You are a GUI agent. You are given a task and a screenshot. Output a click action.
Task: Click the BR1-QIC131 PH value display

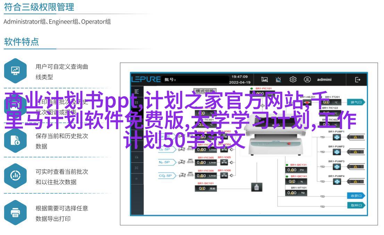(295, 170)
